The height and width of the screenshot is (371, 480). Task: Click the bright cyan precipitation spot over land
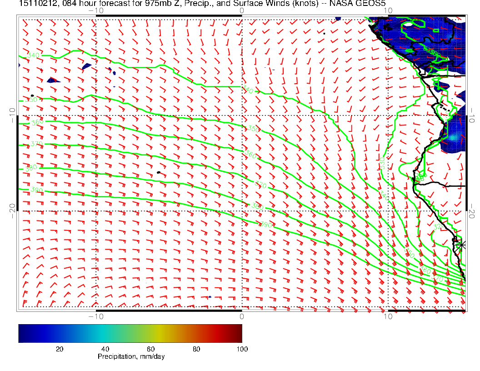[x=454, y=137]
